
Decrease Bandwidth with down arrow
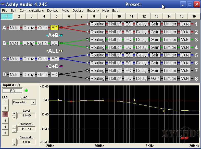click(14, 144)
